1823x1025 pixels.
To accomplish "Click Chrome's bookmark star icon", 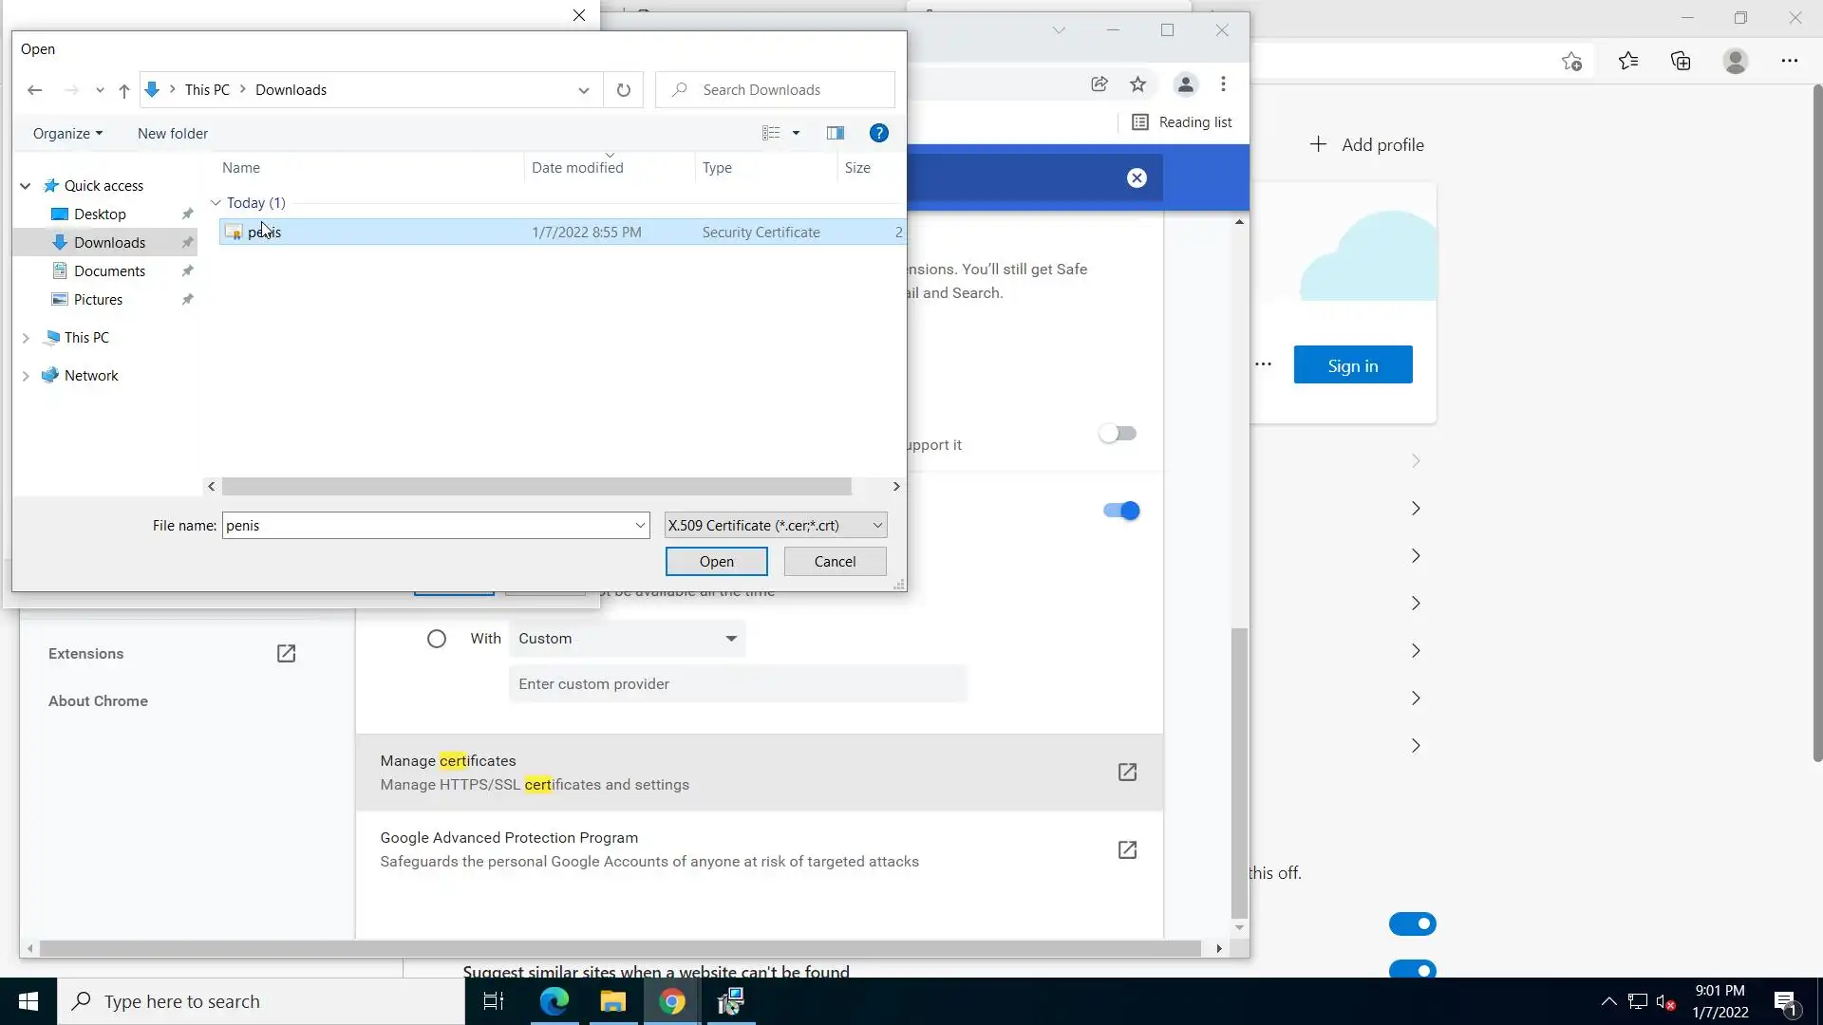I will click(x=1137, y=84).
